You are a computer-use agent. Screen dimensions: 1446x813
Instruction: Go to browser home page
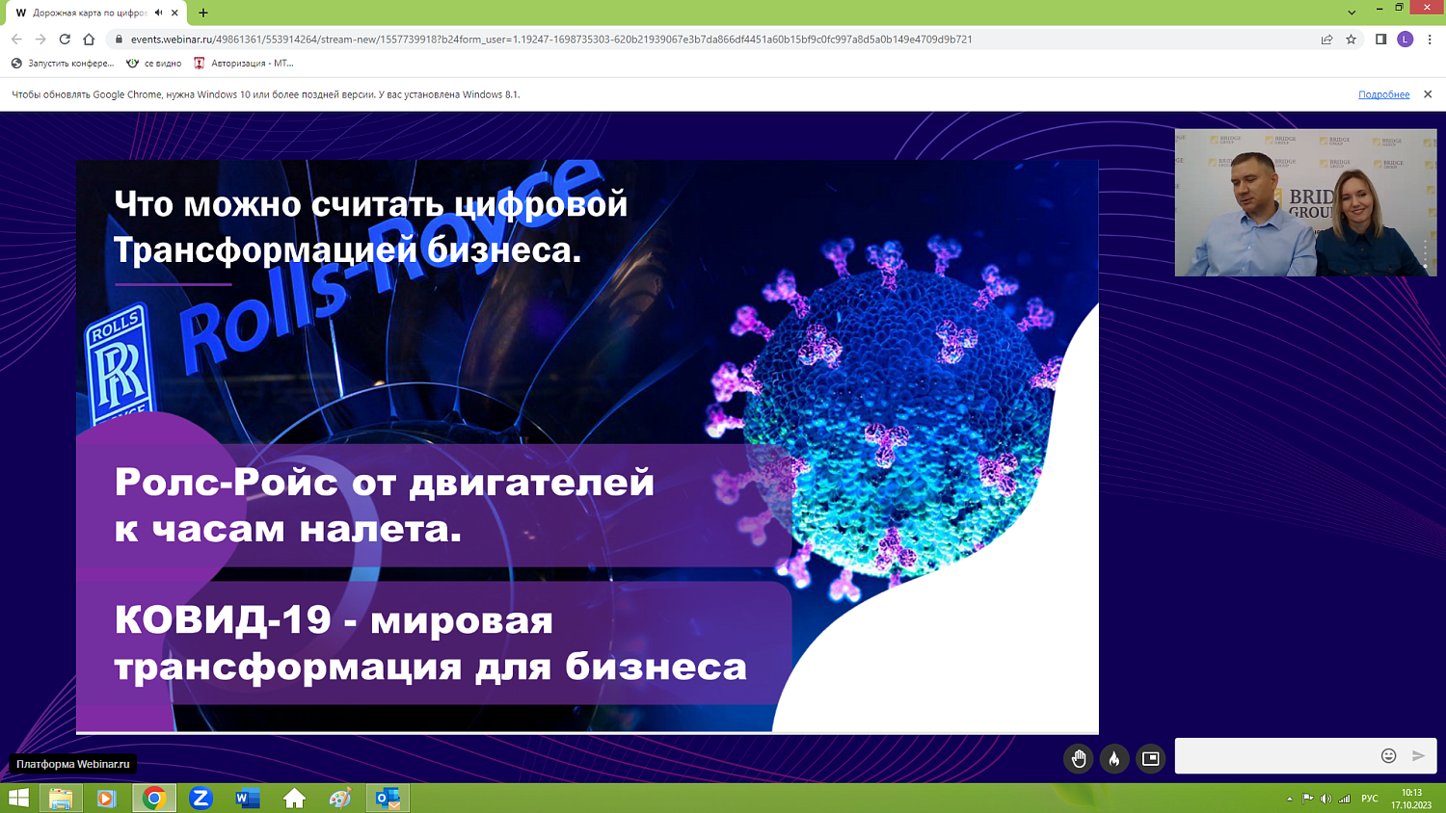(89, 39)
